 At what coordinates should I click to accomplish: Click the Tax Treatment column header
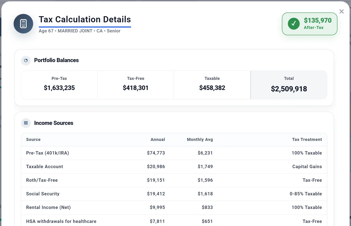pyautogui.click(x=307, y=140)
